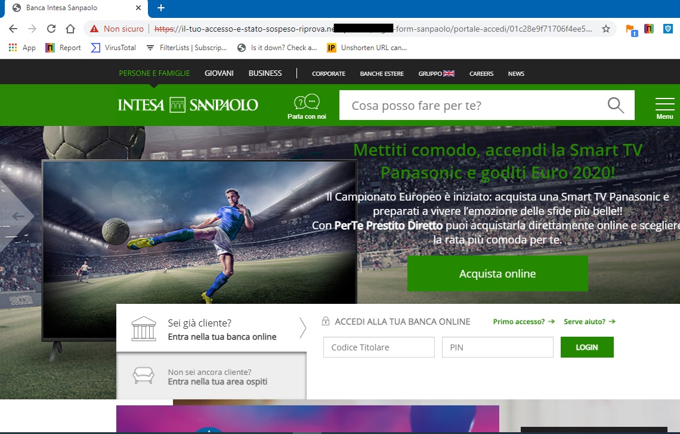
Task: Click the magnifying glass search icon
Action: click(x=616, y=105)
